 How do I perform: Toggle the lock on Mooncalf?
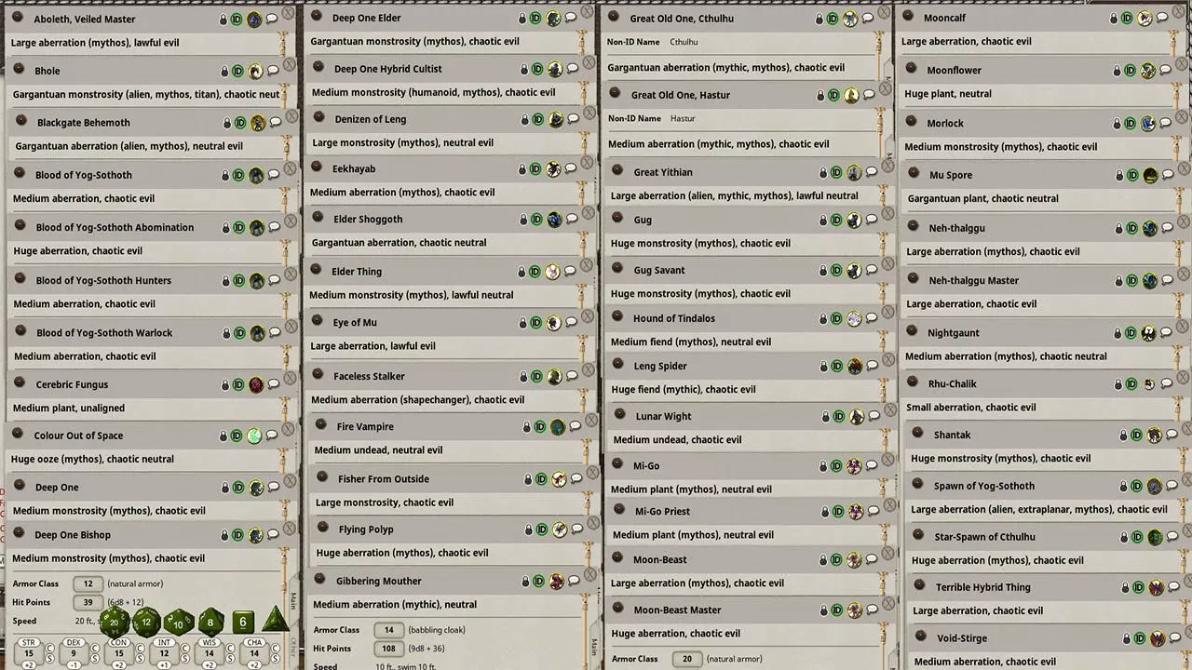1113,19
